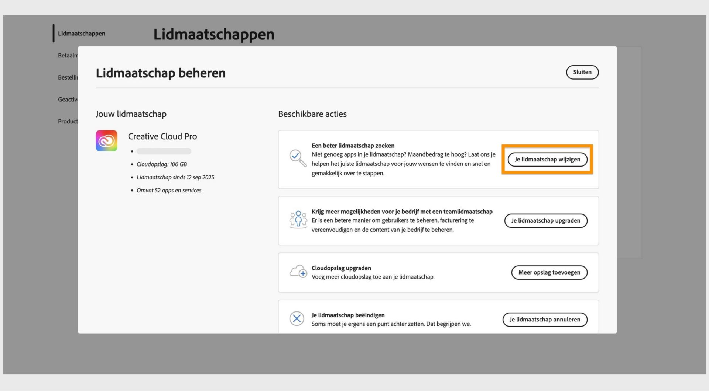709x391 pixels.
Task: Click the blue X cancel icon
Action: (x=297, y=319)
